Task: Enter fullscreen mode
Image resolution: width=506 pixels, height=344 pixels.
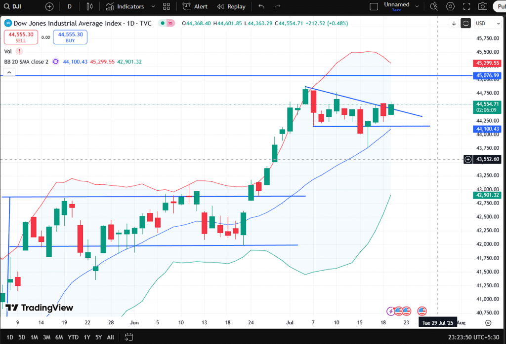Action: 466,6
